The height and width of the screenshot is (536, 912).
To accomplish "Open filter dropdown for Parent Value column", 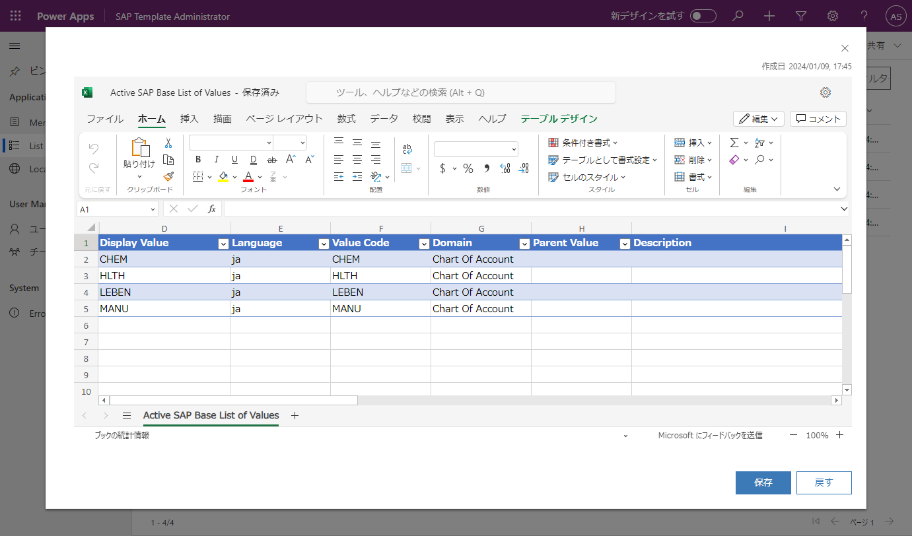I will 625,244.
